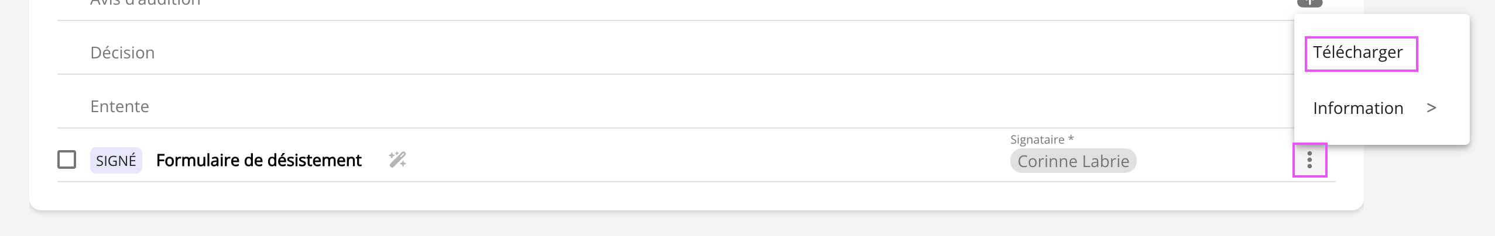The width and height of the screenshot is (1495, 236).
Task: Open the three-dot options menu icon
Action: [1309, 160]
